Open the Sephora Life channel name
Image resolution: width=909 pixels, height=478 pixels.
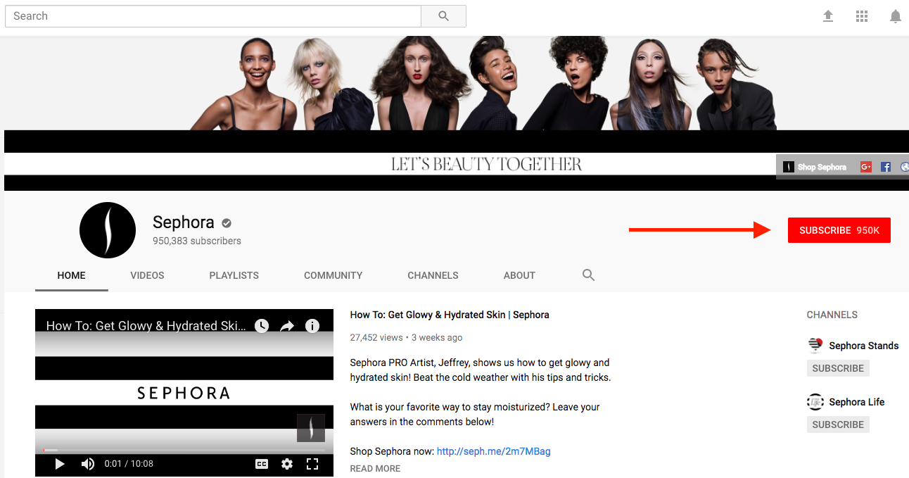click(857, 402)
